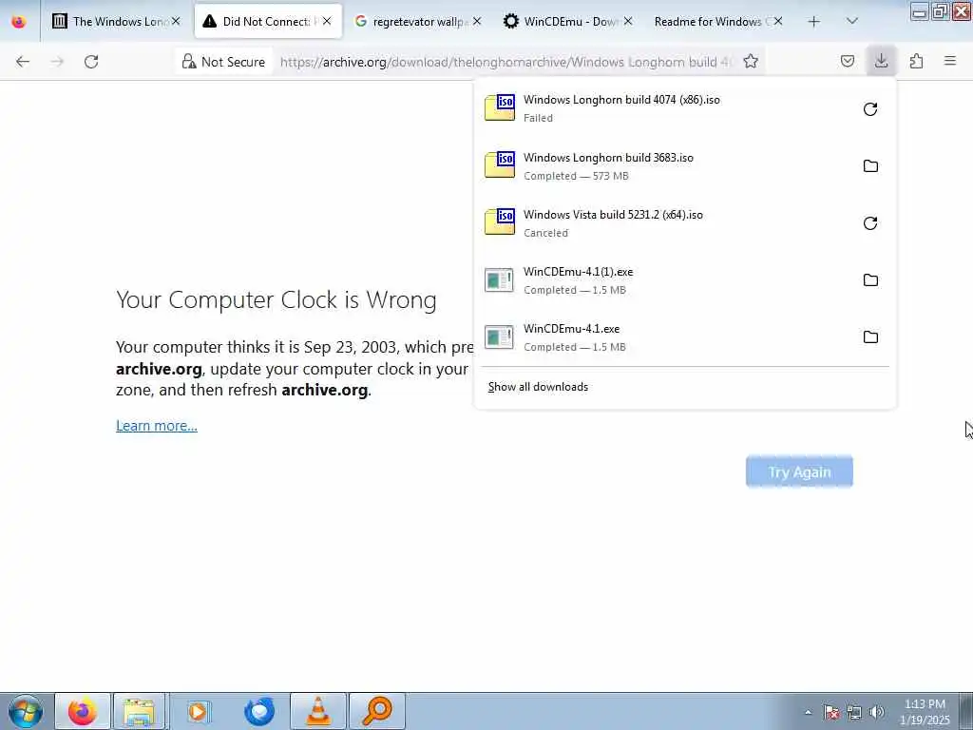
Task: Click the archive.org URL address field
Action: pyautogui.click(x=506, y=62)
